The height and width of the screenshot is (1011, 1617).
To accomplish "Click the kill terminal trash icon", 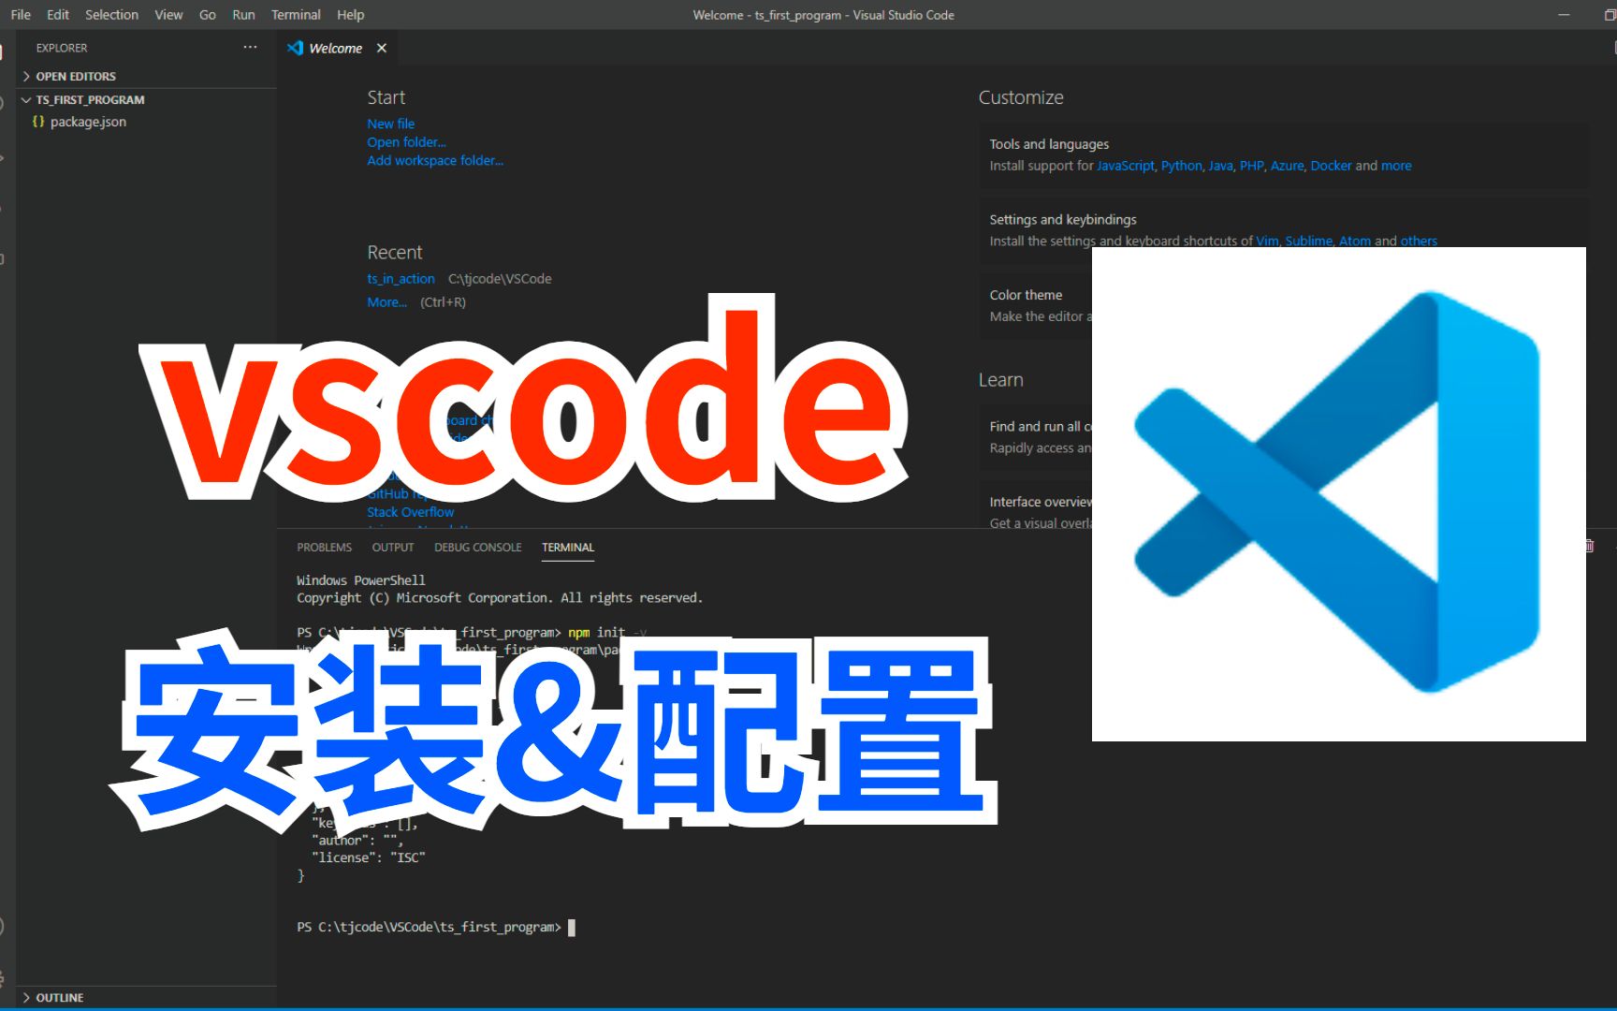I will pos(1589,546).
